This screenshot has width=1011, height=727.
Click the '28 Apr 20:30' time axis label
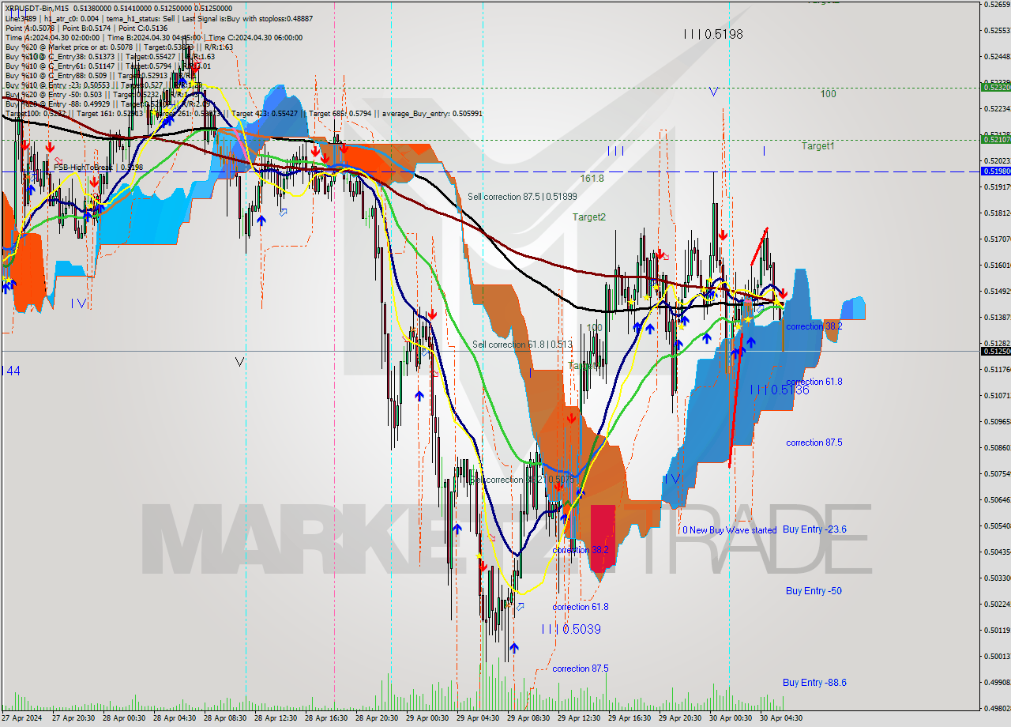(378, 718)
